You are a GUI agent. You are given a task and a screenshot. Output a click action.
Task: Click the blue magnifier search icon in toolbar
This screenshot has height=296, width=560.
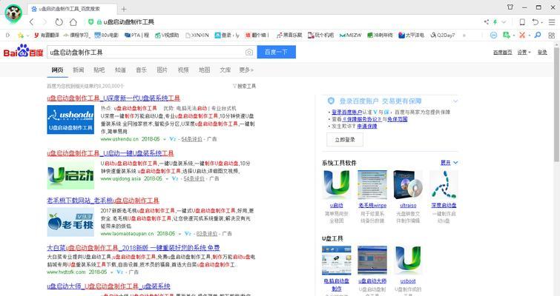pos(538,35)
